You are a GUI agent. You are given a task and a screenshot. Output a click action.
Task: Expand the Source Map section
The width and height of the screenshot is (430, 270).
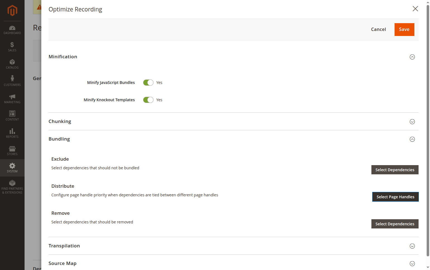pyautogui.click(x=412, y=264)
